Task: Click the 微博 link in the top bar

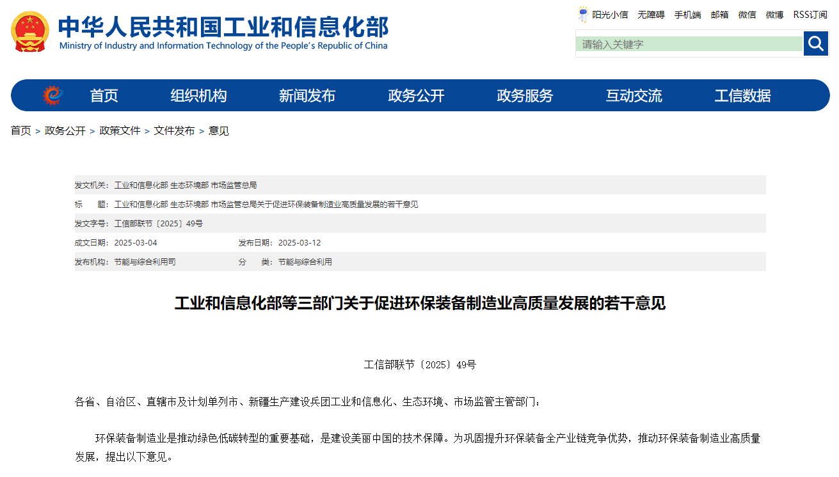Action: point(774,15)
